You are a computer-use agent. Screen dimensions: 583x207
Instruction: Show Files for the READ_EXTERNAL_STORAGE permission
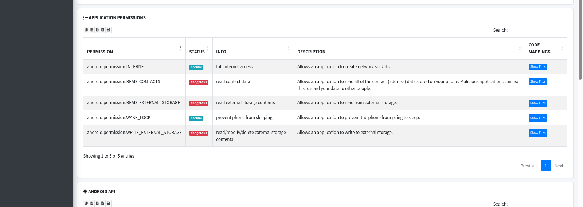coord(538,103)
